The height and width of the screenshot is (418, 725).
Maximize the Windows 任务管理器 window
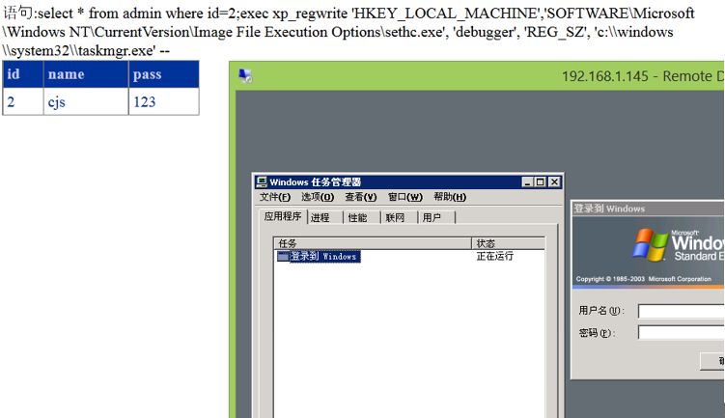tap(540, 182)
